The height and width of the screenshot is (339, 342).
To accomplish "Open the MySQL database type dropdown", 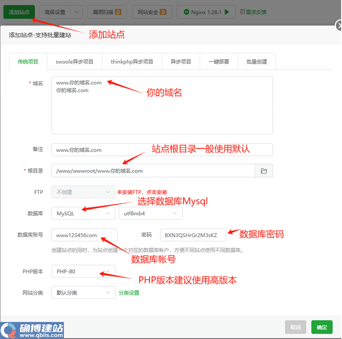I will [82, 213].
